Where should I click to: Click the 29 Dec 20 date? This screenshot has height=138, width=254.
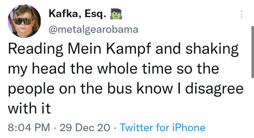tap(85, 127)
